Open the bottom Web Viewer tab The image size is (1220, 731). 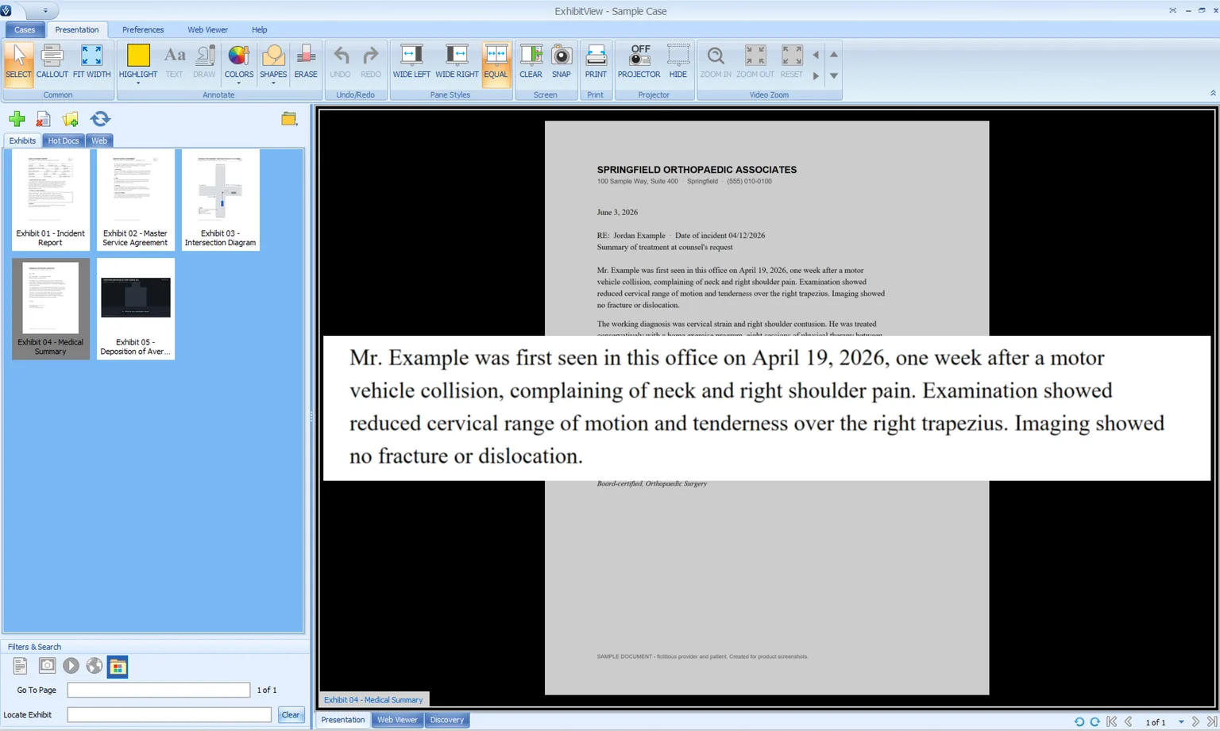point(397,720)
